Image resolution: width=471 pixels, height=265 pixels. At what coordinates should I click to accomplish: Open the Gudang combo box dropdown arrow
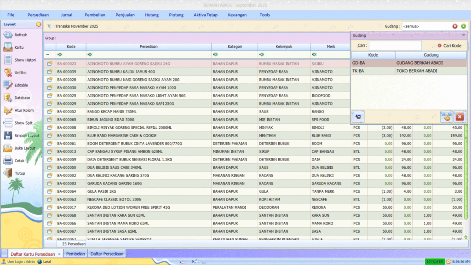click(464, 26)
